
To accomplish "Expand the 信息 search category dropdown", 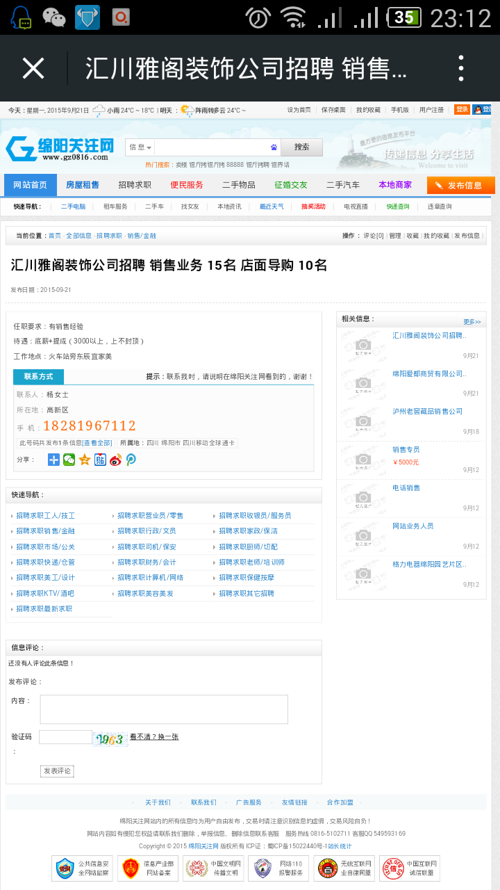I will (140, 147).
